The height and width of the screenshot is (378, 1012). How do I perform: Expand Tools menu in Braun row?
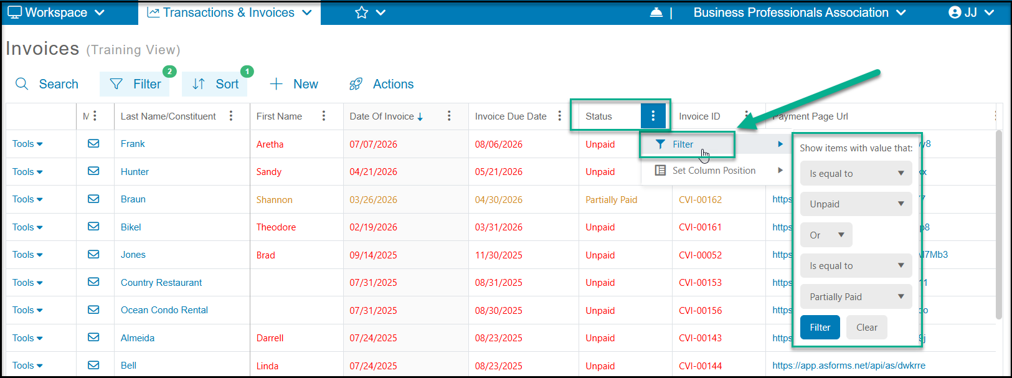pos(27,199)
